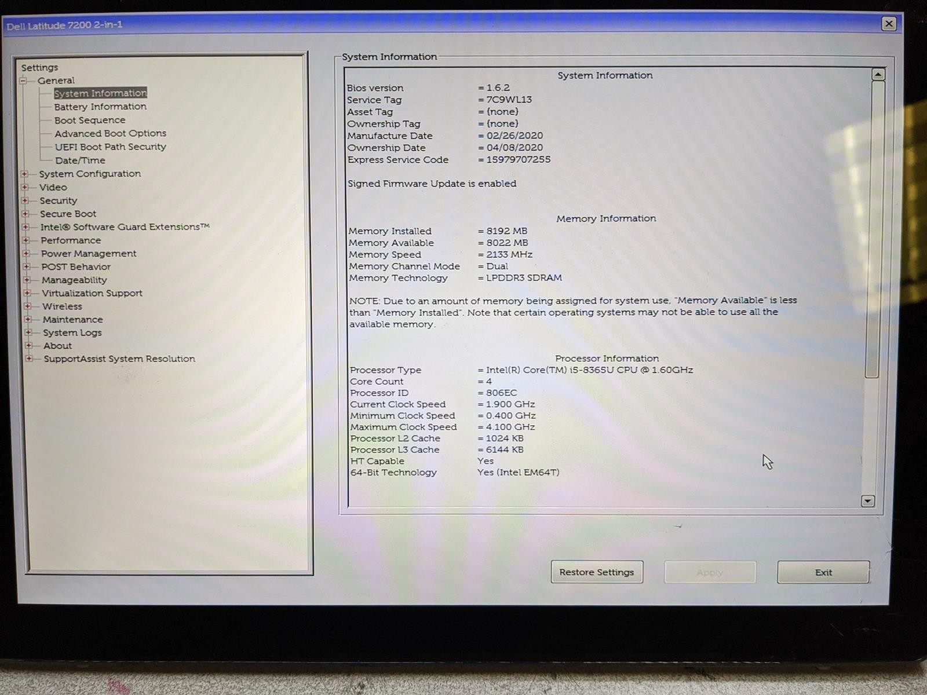Click Bios version value 1.6.2
This screenshot has height=695, width=927.
pyautogui.click(x=498, y=88)
